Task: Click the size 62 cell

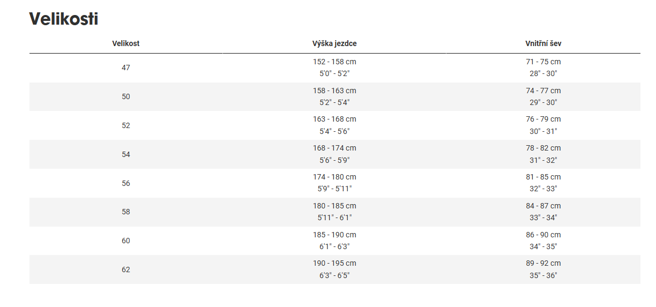Action: tap(126, 269)
